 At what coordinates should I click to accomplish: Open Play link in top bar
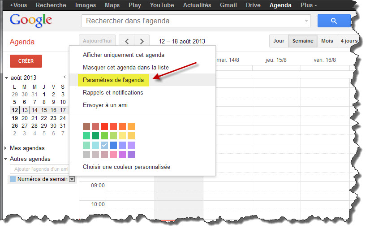[134, 5]
